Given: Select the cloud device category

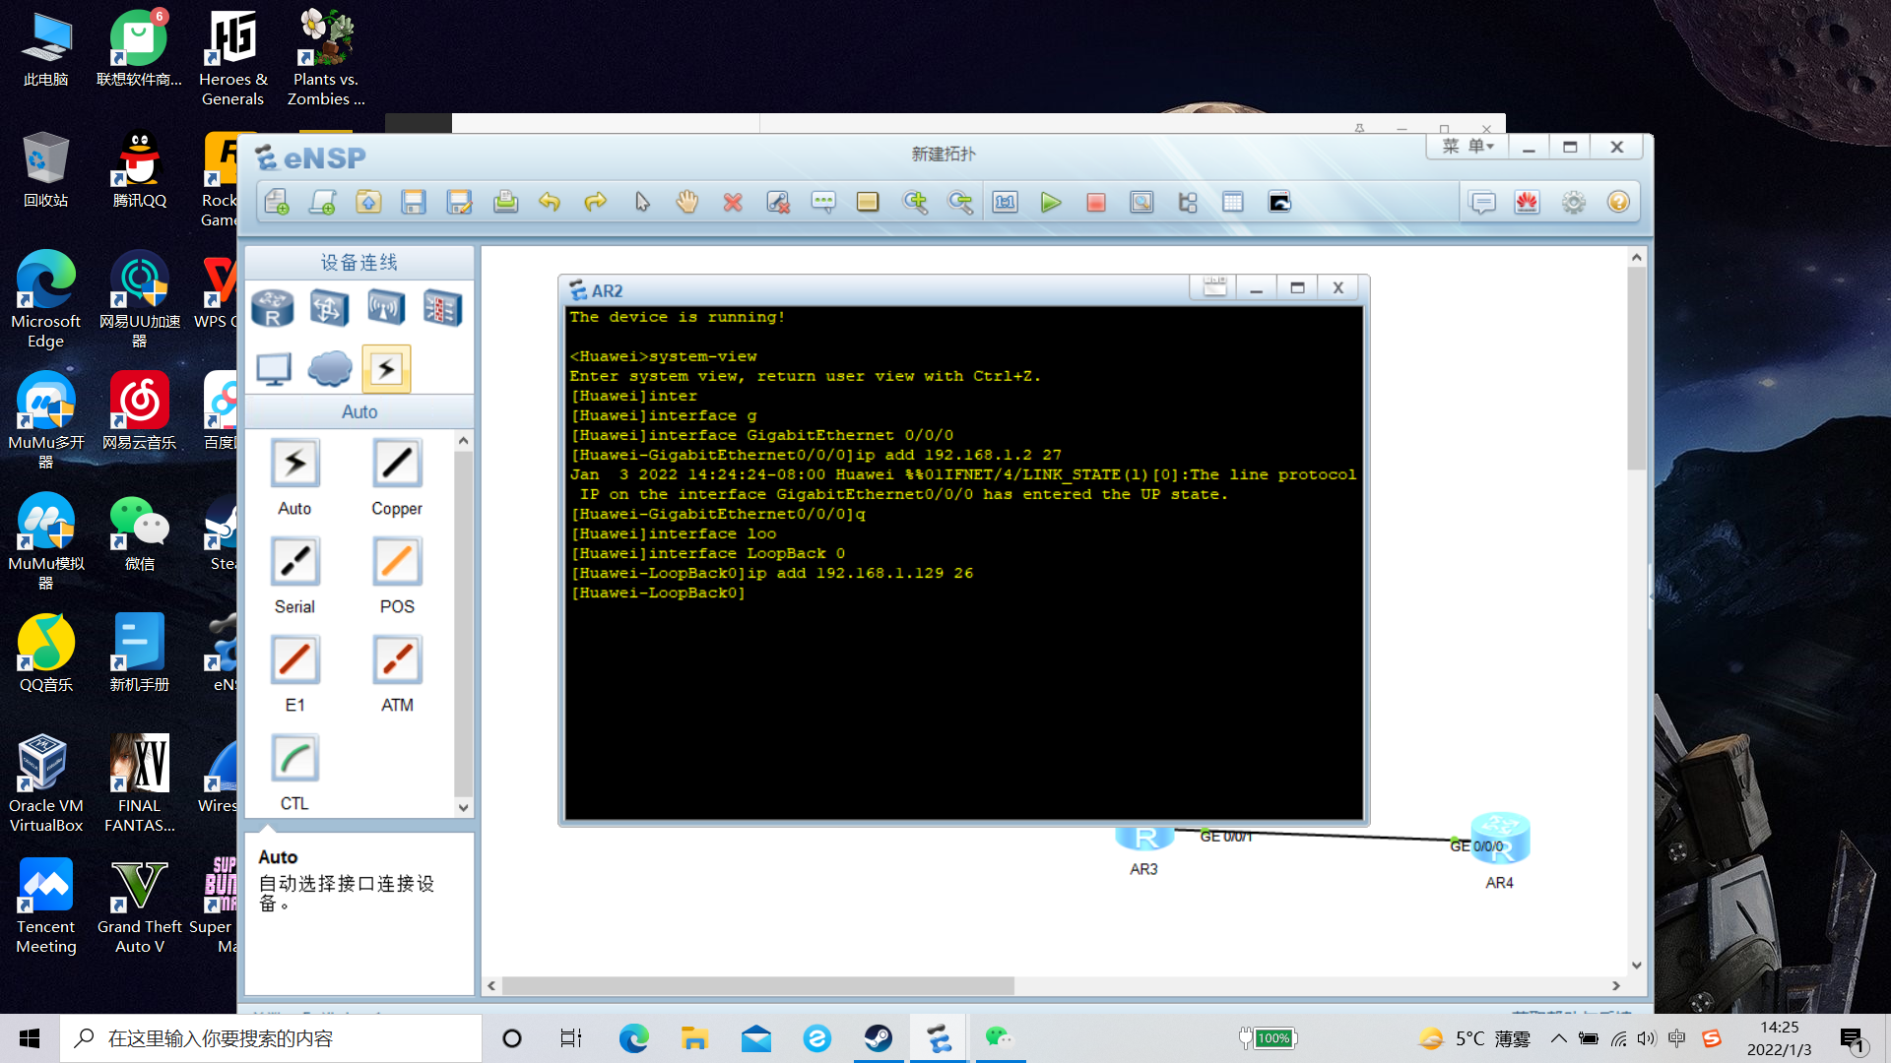Looking at the screenshot, I should pos(329,369).
